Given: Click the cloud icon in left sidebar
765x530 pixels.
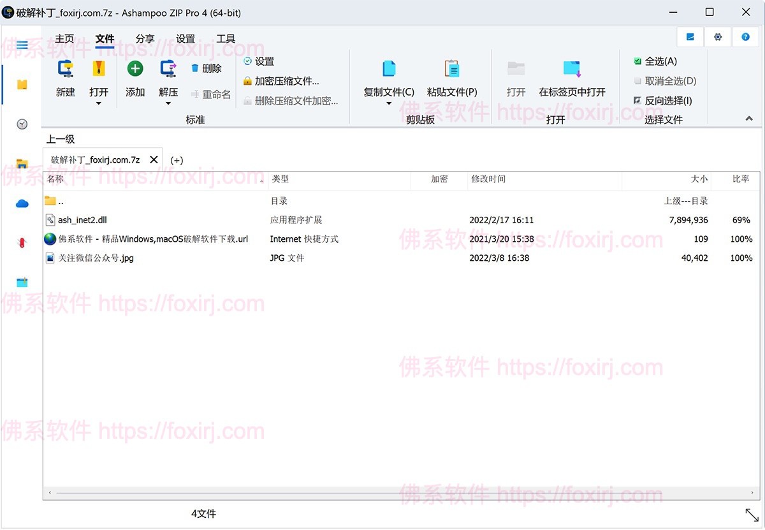Looking at the screenshot, I should click(x=22, y=203).
